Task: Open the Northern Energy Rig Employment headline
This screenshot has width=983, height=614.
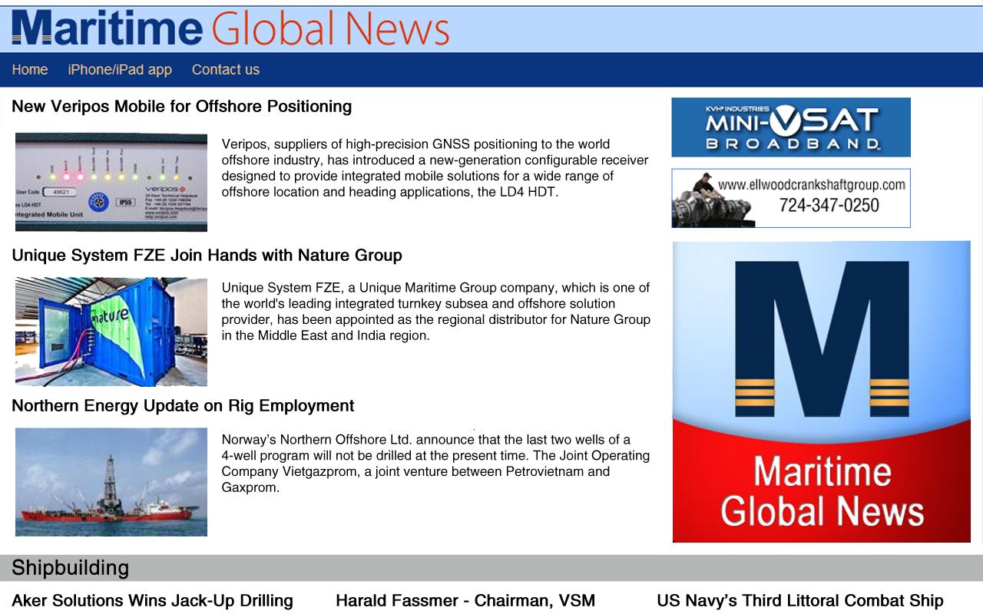Action: click(183, 406)
